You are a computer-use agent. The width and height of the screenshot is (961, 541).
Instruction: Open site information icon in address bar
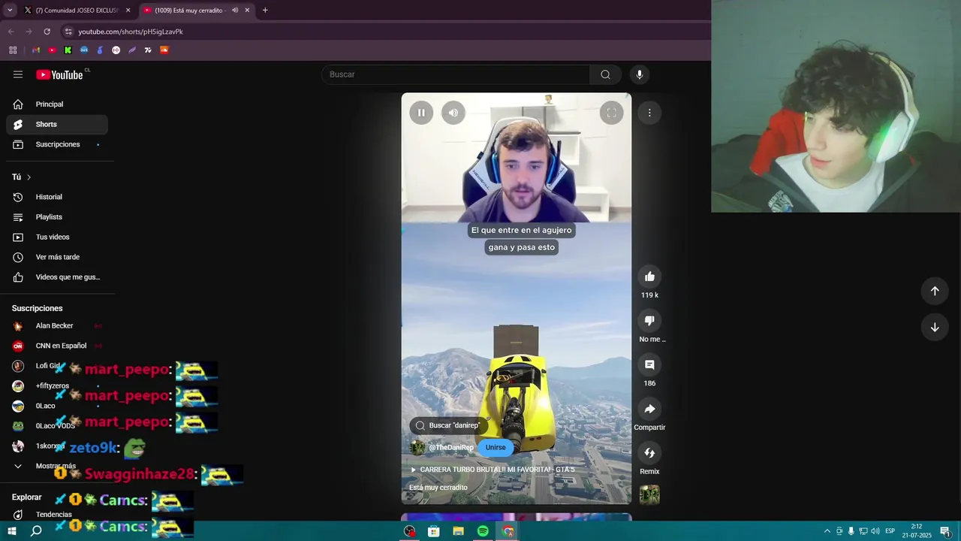[x=68, y=32]
